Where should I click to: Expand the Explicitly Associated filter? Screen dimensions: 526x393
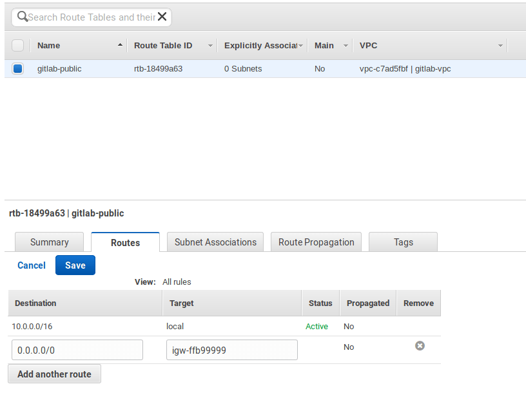300,45
